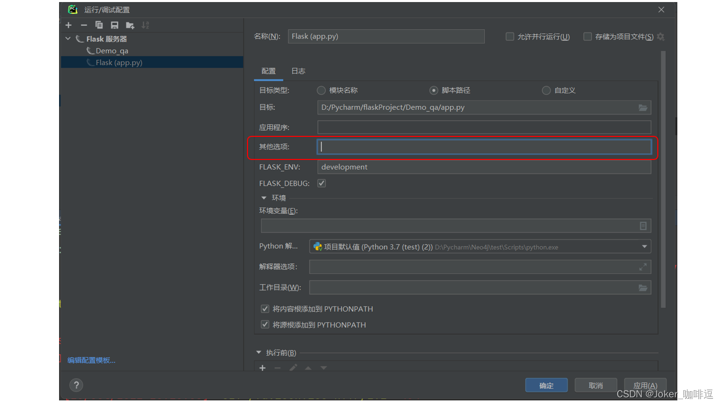The width and height of the screenshot is (721, 404).
Task: Save configuration using the floppy disk icon
Action: pos(115,25)
